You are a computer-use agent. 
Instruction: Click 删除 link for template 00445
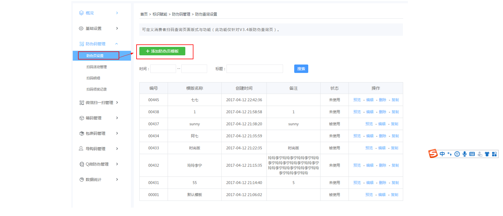pos(382,100)
